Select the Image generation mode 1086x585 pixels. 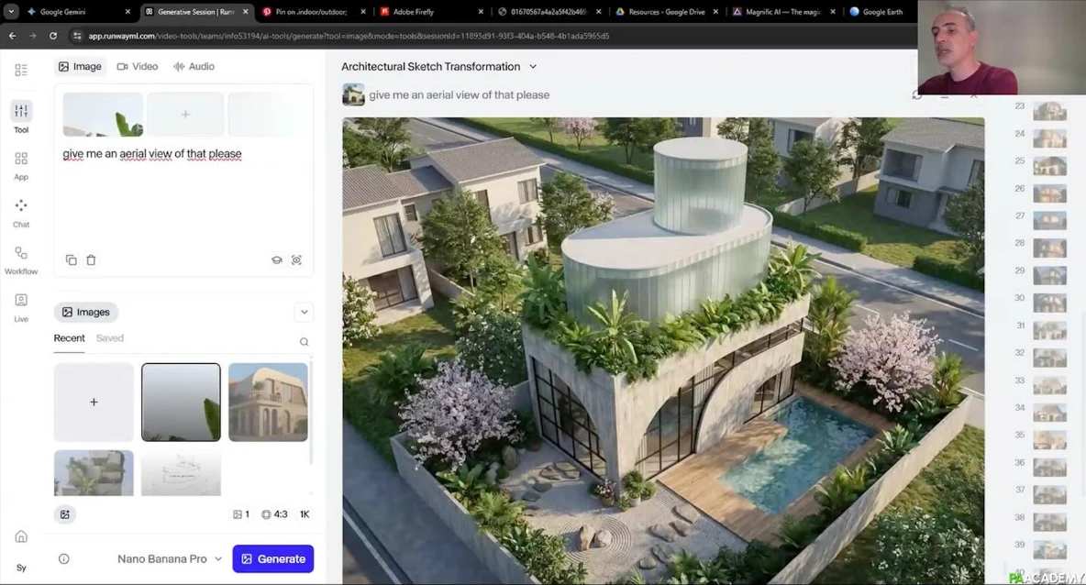coord(80,66)
